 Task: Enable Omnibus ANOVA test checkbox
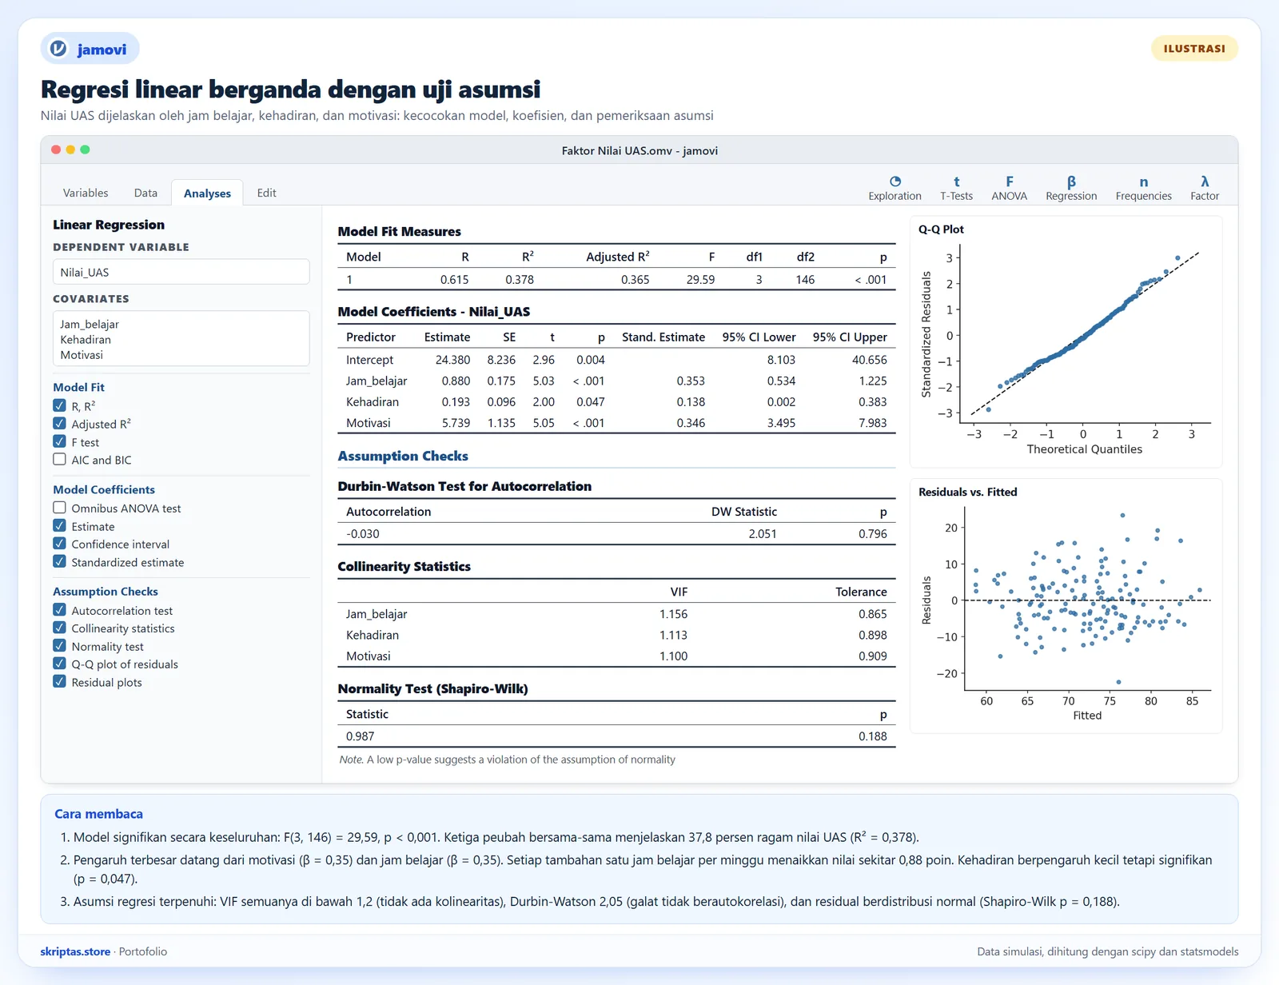click(x=59, y=508)
